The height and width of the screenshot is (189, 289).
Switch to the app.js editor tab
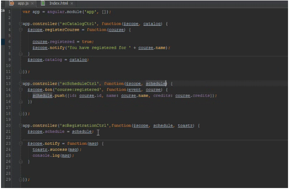[22, 3]
